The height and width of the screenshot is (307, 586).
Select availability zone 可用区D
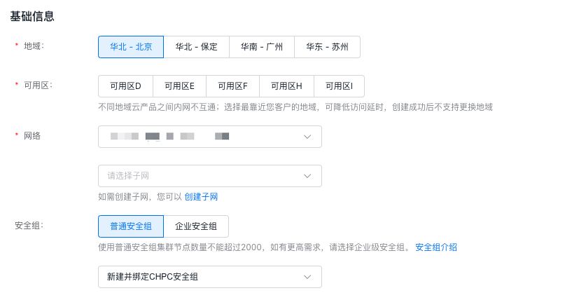point(125,86)
